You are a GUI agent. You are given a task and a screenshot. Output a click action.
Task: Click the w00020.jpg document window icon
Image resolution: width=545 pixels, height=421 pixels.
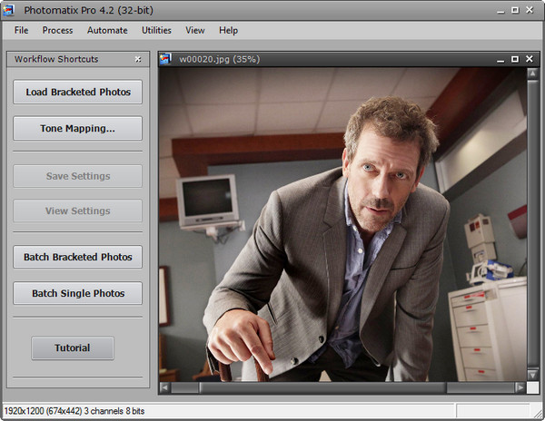coord(166,59)
